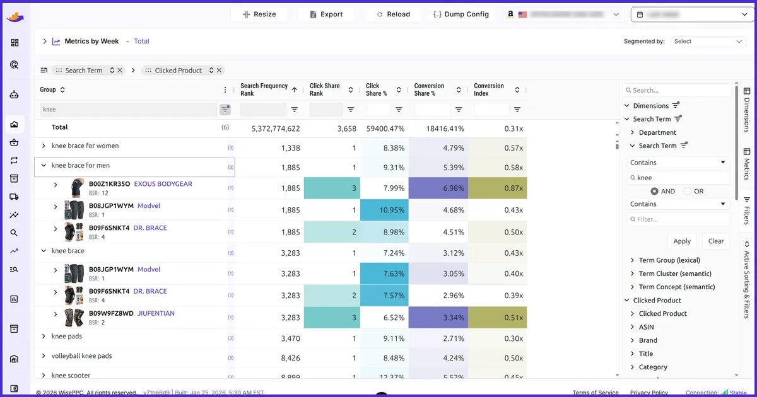Screen dimensions: 757x397
Task: Remove the Clicked Product grouping chip
Action: tap(220, 71)
